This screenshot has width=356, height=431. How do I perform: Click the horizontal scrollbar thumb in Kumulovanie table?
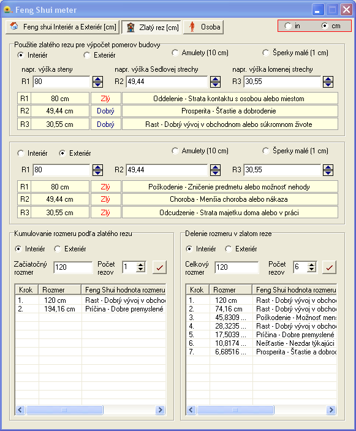(64, 410)
